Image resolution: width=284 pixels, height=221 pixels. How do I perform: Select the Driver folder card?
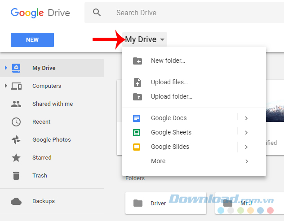(166, 203)
